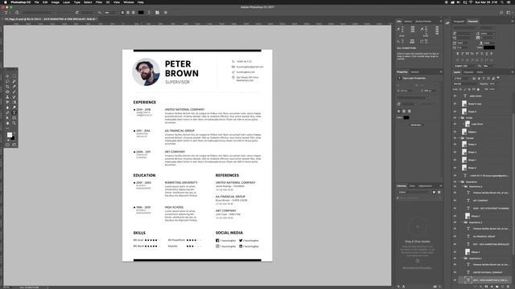Select the Eraser tool
This screenshot has width=515, height=289.
[7, 102]
